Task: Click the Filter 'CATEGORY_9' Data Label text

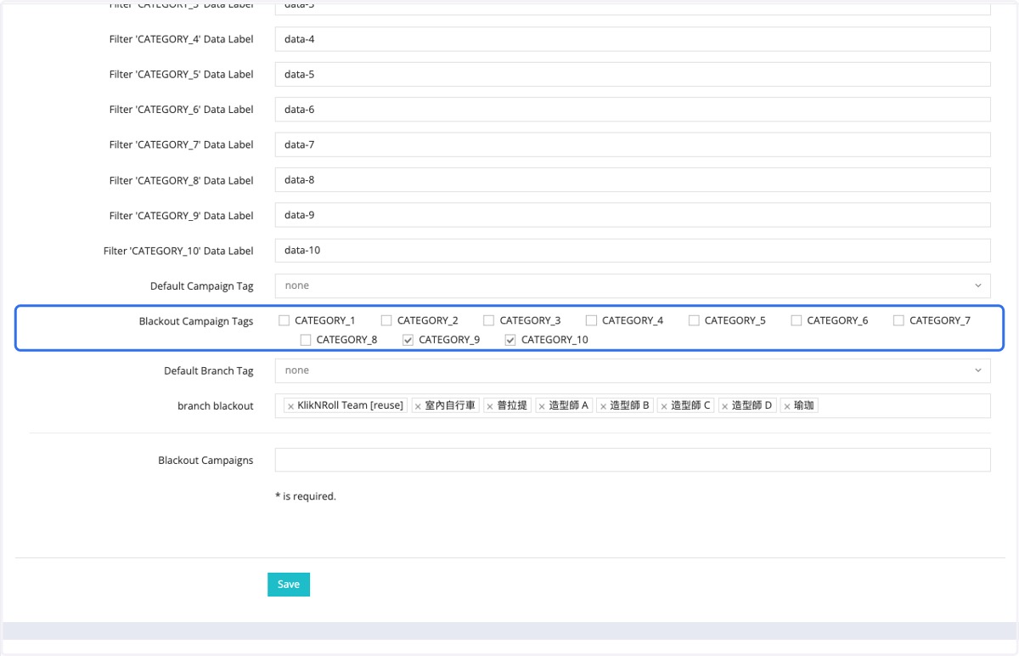Action: tap(182, 216)
